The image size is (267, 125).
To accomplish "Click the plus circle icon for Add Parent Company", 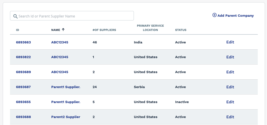I will [214, 15].
